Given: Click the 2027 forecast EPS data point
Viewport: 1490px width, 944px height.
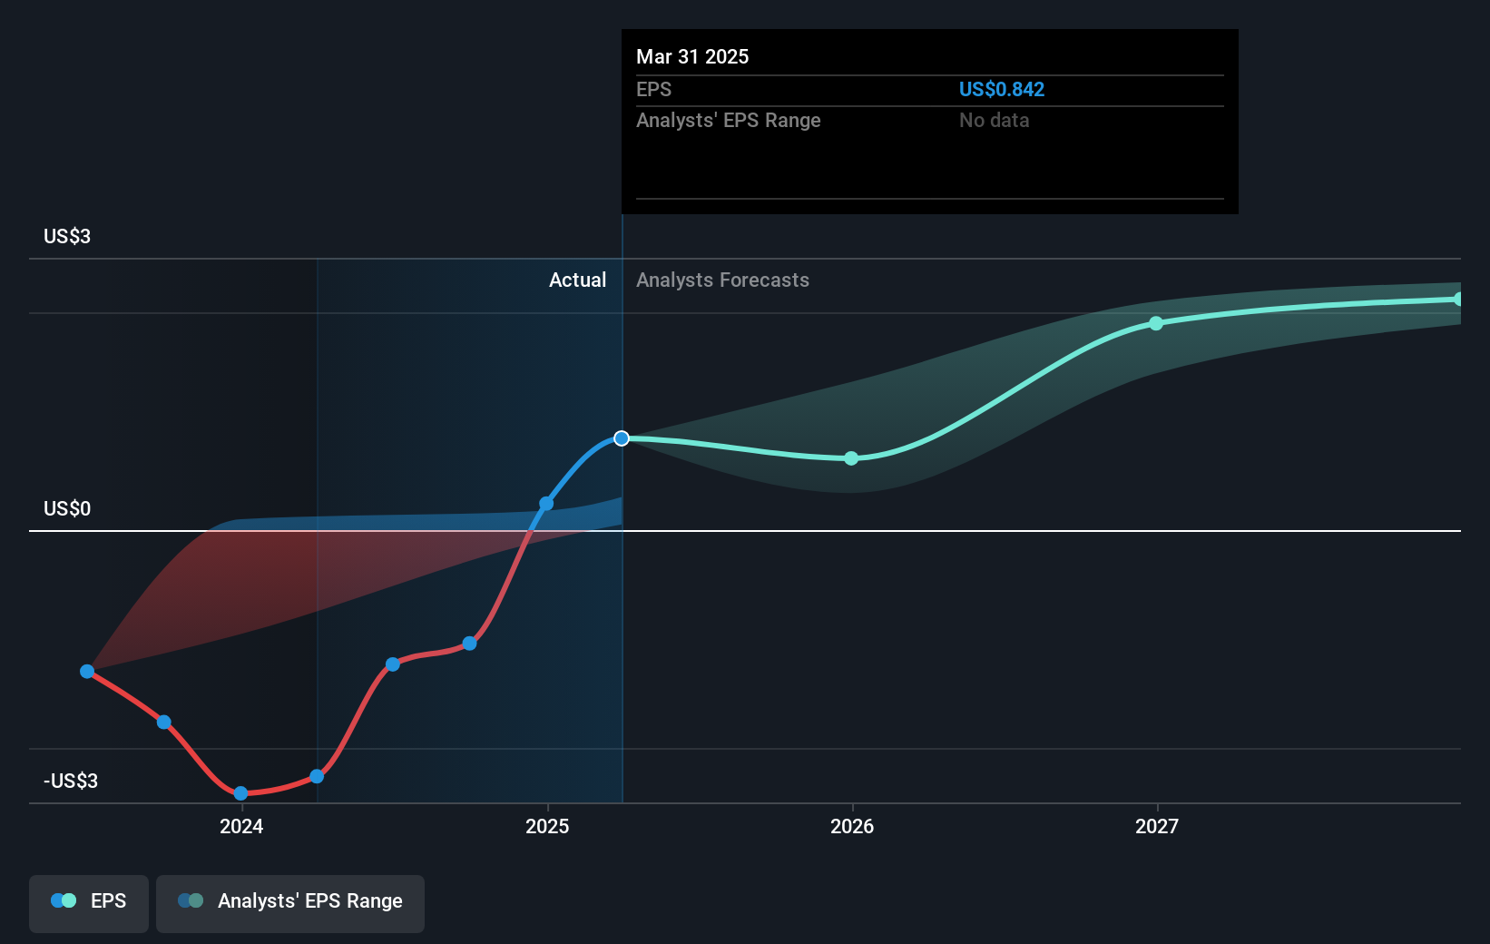Looking at the screenshot, I should point(1156,323).
